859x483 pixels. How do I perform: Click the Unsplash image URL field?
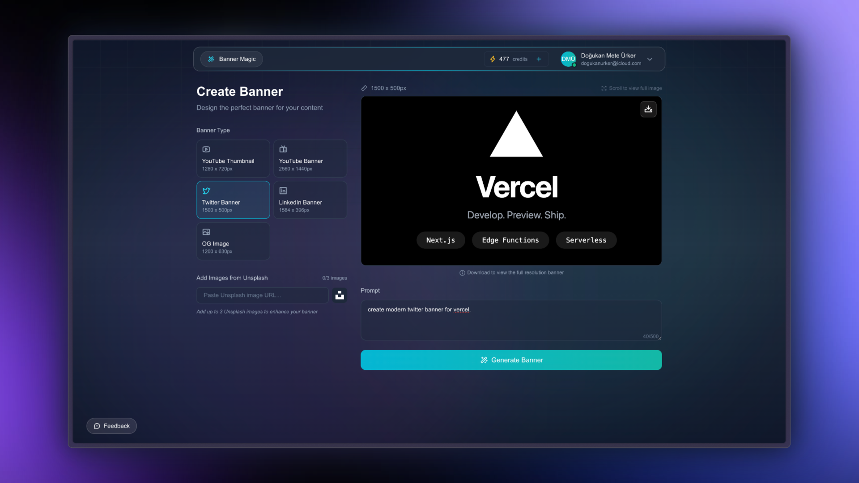[x=262, y=295]
